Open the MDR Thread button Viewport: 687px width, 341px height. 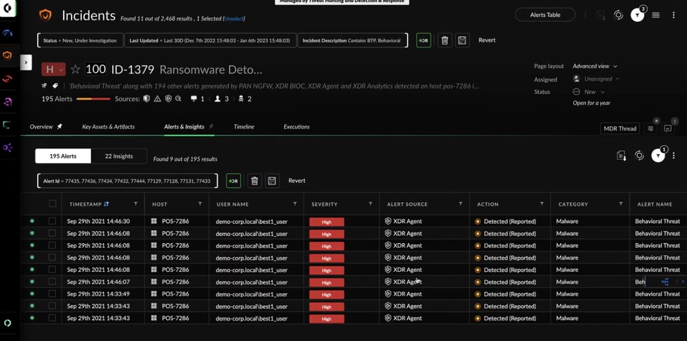coord(620,129)
